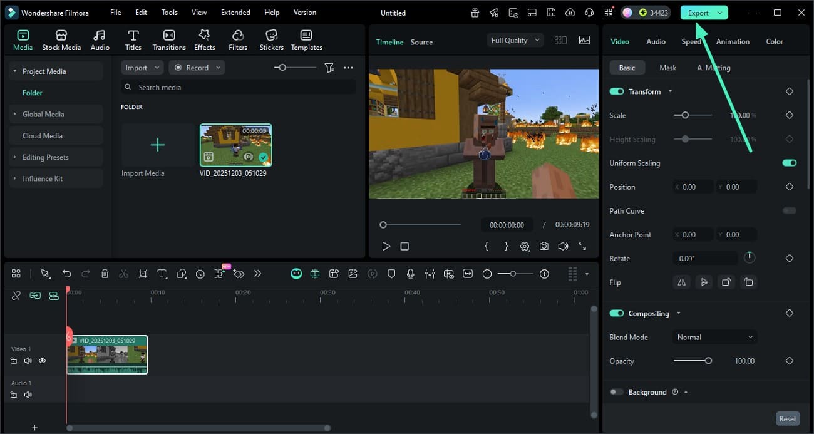814x434 pixels.
Task: Adjust the Opacity slider
Action: 708,361
